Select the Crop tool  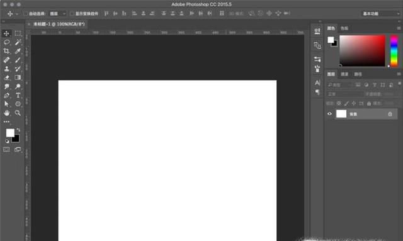[6, 51]
